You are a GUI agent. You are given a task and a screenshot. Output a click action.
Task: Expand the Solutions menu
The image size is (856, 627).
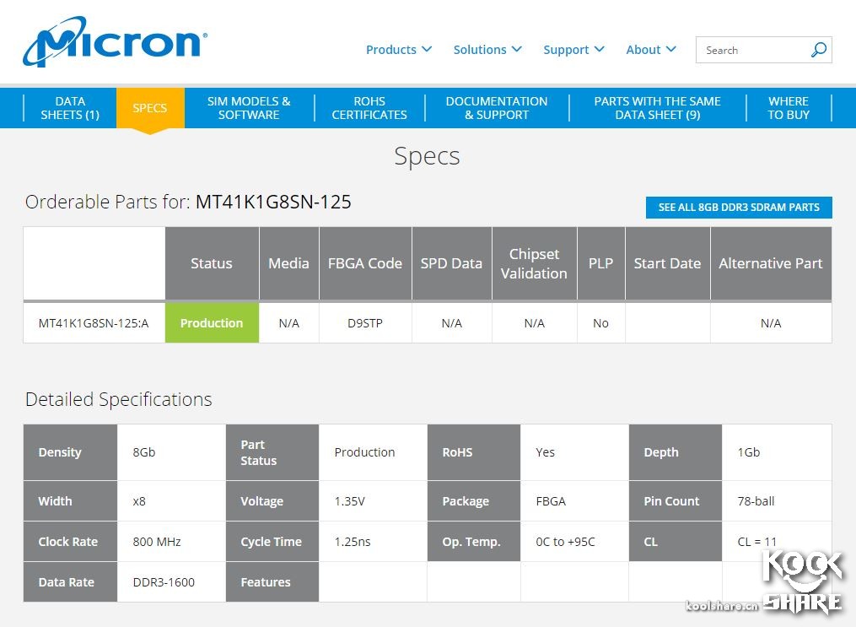487,50
